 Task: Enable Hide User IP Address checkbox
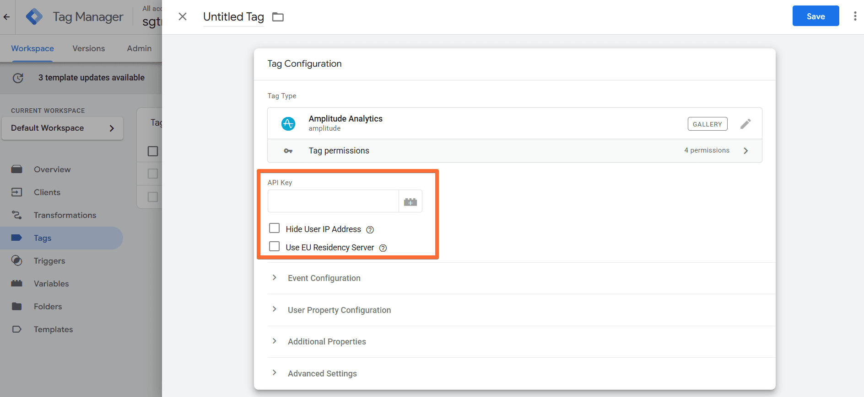[274, 228]
